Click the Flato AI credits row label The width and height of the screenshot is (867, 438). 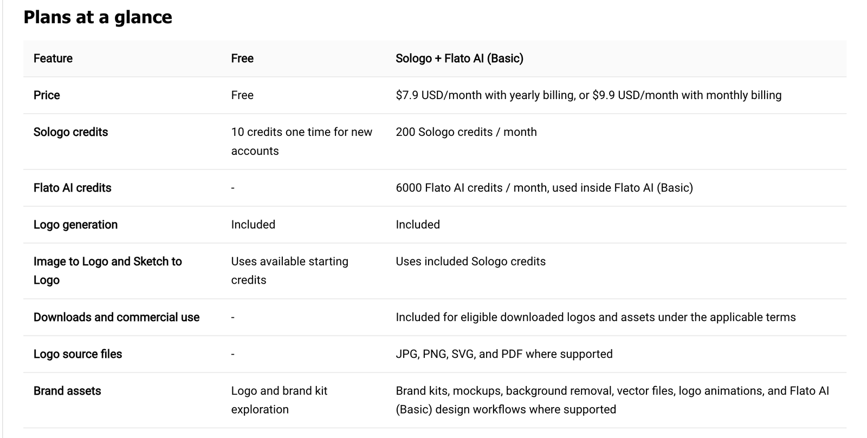[x=73, y=188]
